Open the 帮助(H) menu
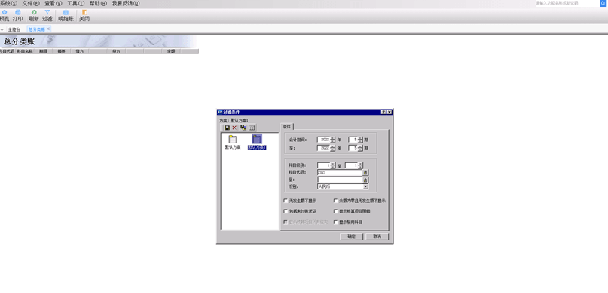 click(x=98, y=4)
